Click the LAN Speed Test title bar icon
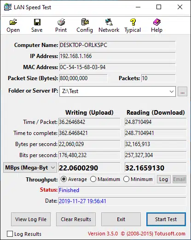 coord(8,7)
